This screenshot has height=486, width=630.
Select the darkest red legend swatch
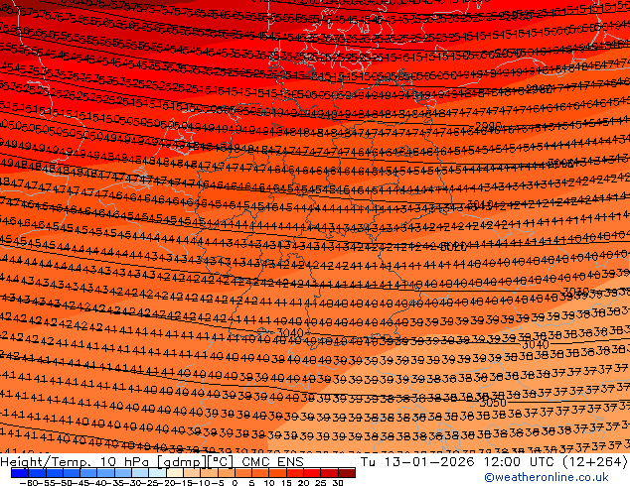(x=347, y=473)
